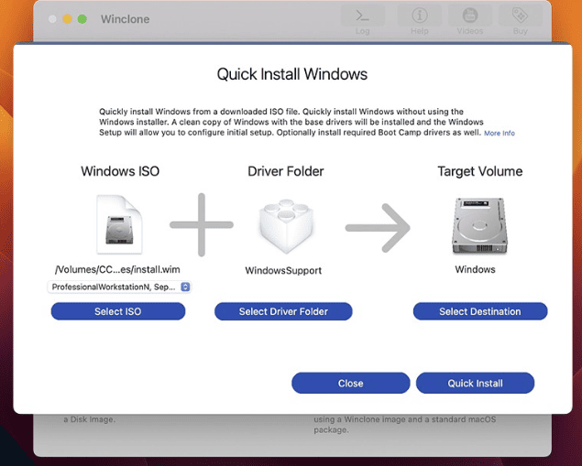Click the Target Volume heading

(x=480, y=171)
